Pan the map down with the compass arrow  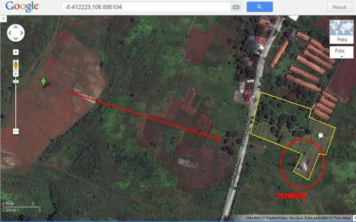[x=16, y=38]
